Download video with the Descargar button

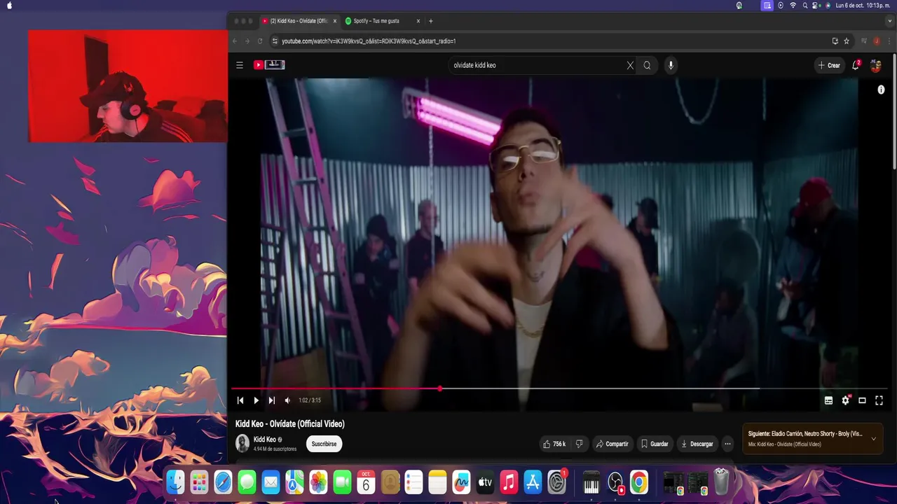(697, 444)
